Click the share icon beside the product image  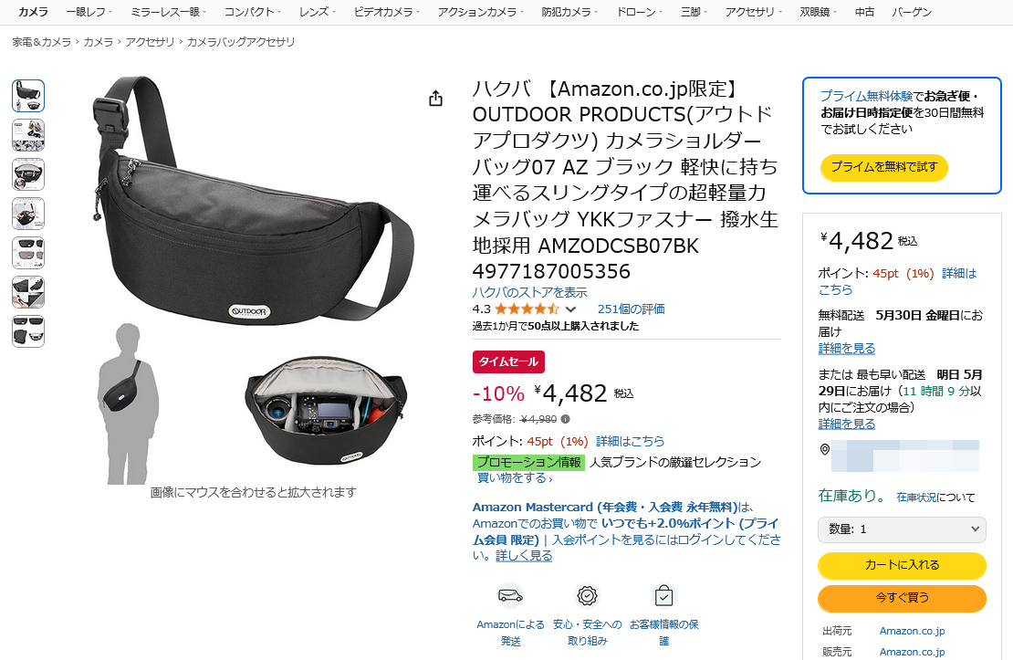pyautogui.click(x=436, y=99)
